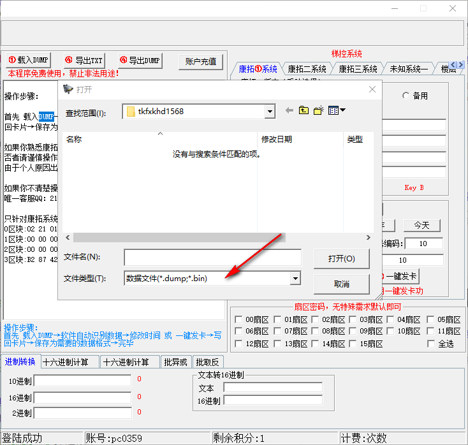Switch to 未知系统一 tab

(x=409, y=69)
